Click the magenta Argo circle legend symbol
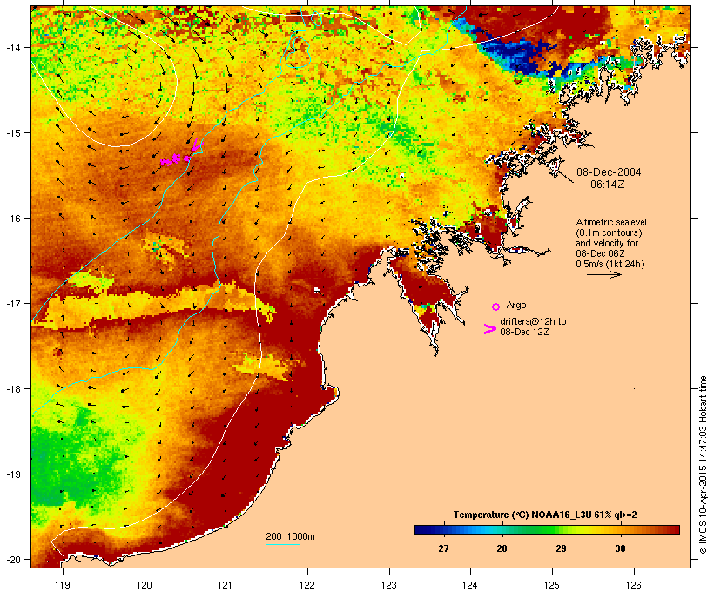 [496, 306]
